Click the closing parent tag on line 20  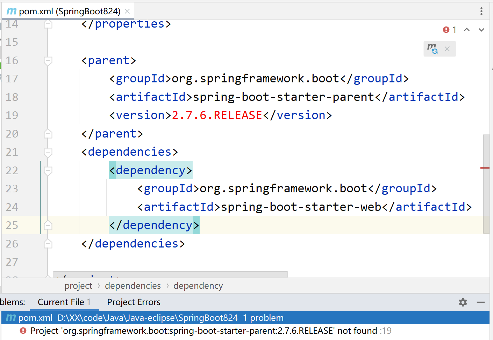pos(112,134)
